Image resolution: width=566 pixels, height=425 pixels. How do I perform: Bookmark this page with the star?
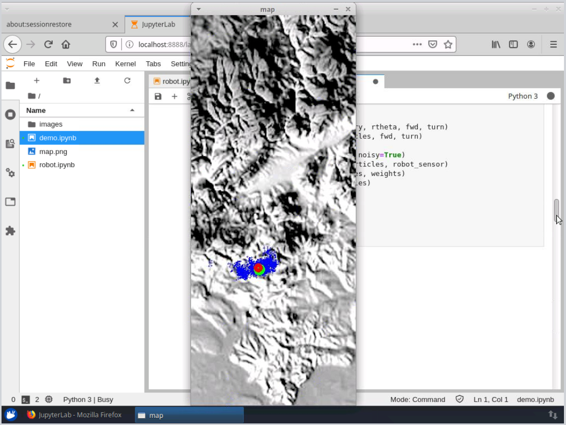[448, 44]
